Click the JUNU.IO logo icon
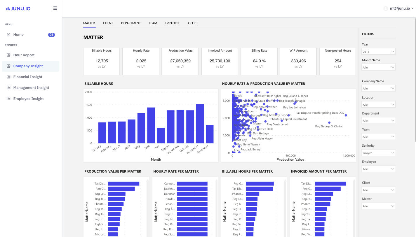This screenshot has height=237, width=416. [7, 8]
